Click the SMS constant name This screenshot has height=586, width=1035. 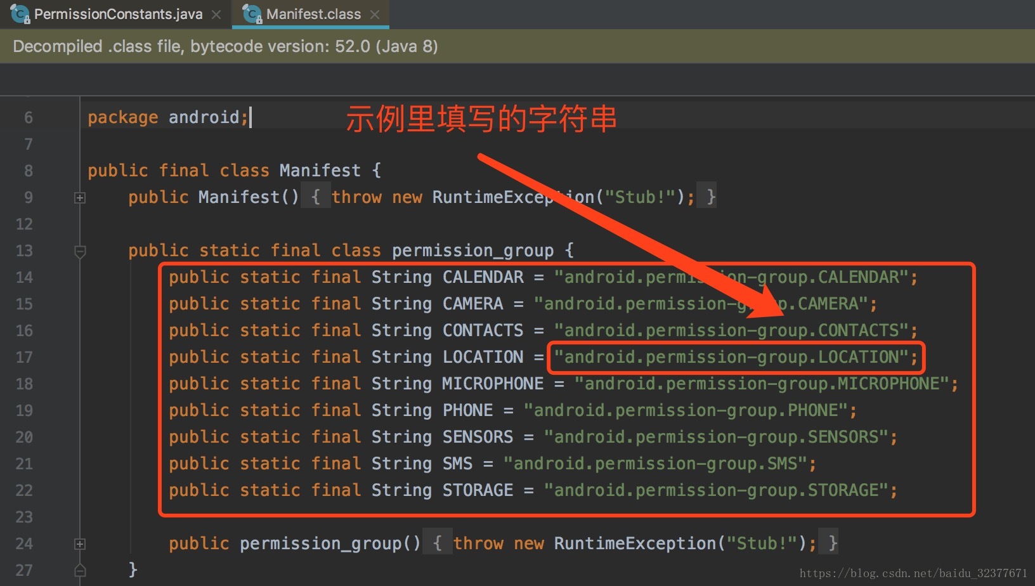457,464
